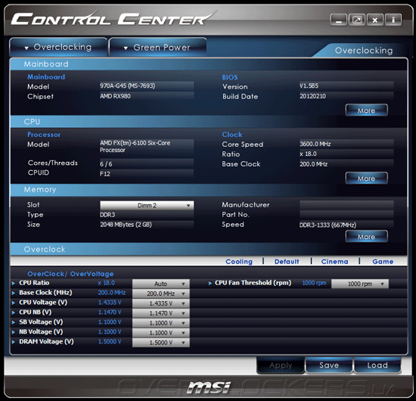Image resolution: width=416 pixels, height=401 pixels.
Task: Click the minimize icon in title bar
Action: coord(339,20)
